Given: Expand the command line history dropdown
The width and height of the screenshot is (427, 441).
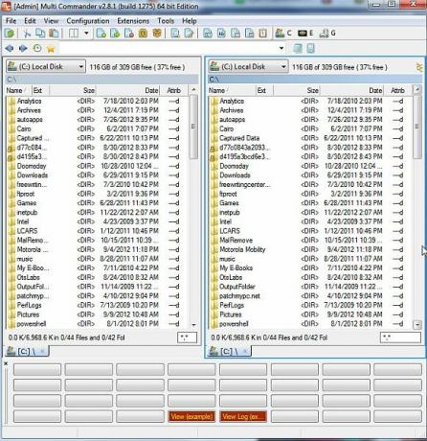Looking at the screenshot, I should pyautogui.click(x=281, y=48).
